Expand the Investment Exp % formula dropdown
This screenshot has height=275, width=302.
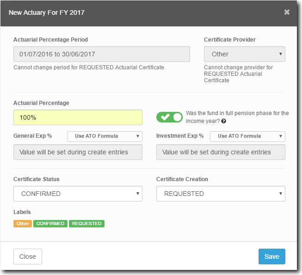[247, 136]
